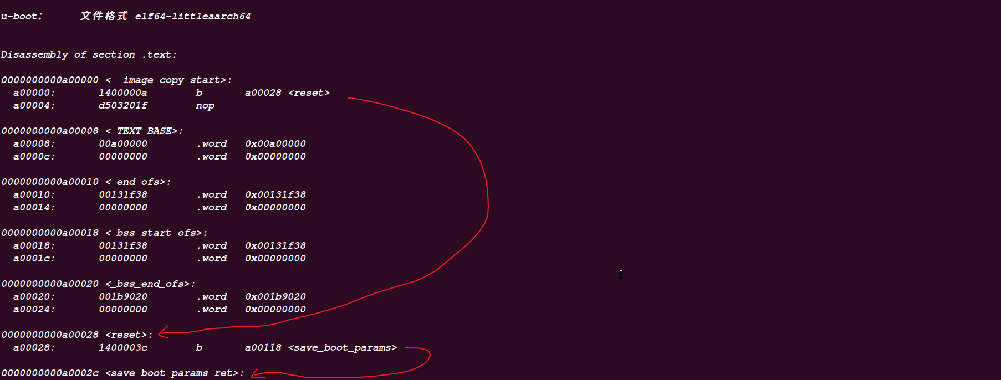This screenshot has height=380, width=1001.
Task: Click the 1400003c opcode at a00028
Action: [x=123, y=348]
